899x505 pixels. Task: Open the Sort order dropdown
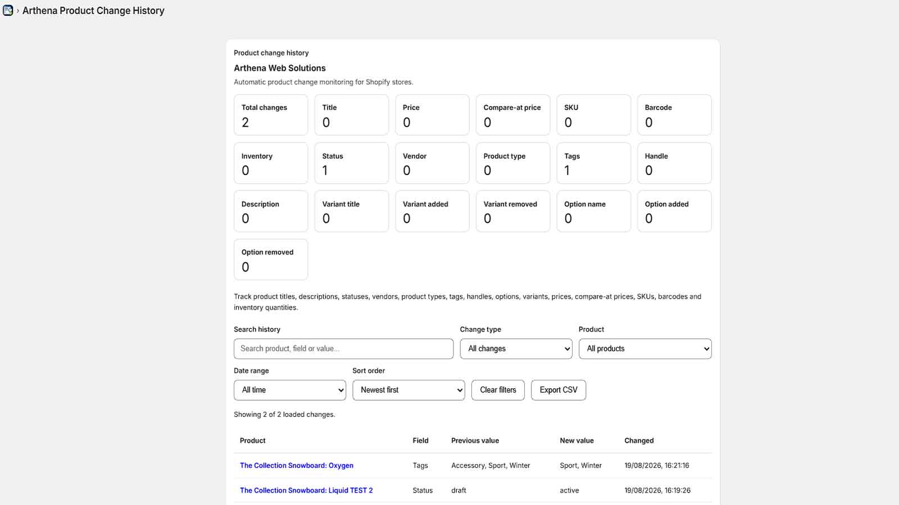(x=408, y=390)
